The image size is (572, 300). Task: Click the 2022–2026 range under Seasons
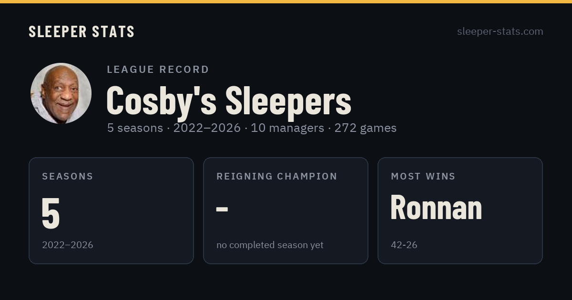click(67, 245)
